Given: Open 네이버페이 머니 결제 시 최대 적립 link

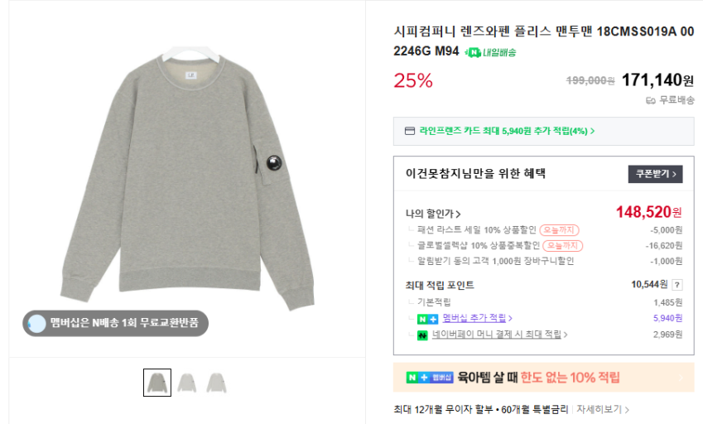Looking at the screenshot, I should pos(499,335).
